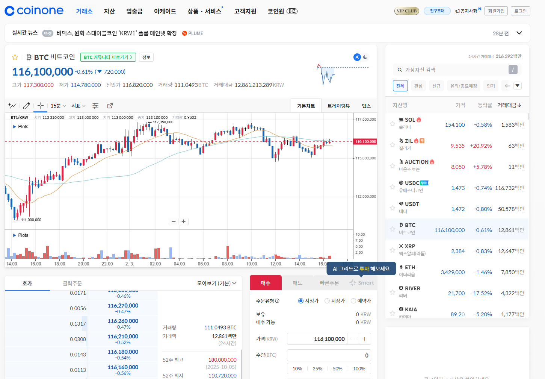This screenshot has width=545, height=379.
Task: Switch to light theme sun icon
Action: pyautogui.click(x=357, y=57)
